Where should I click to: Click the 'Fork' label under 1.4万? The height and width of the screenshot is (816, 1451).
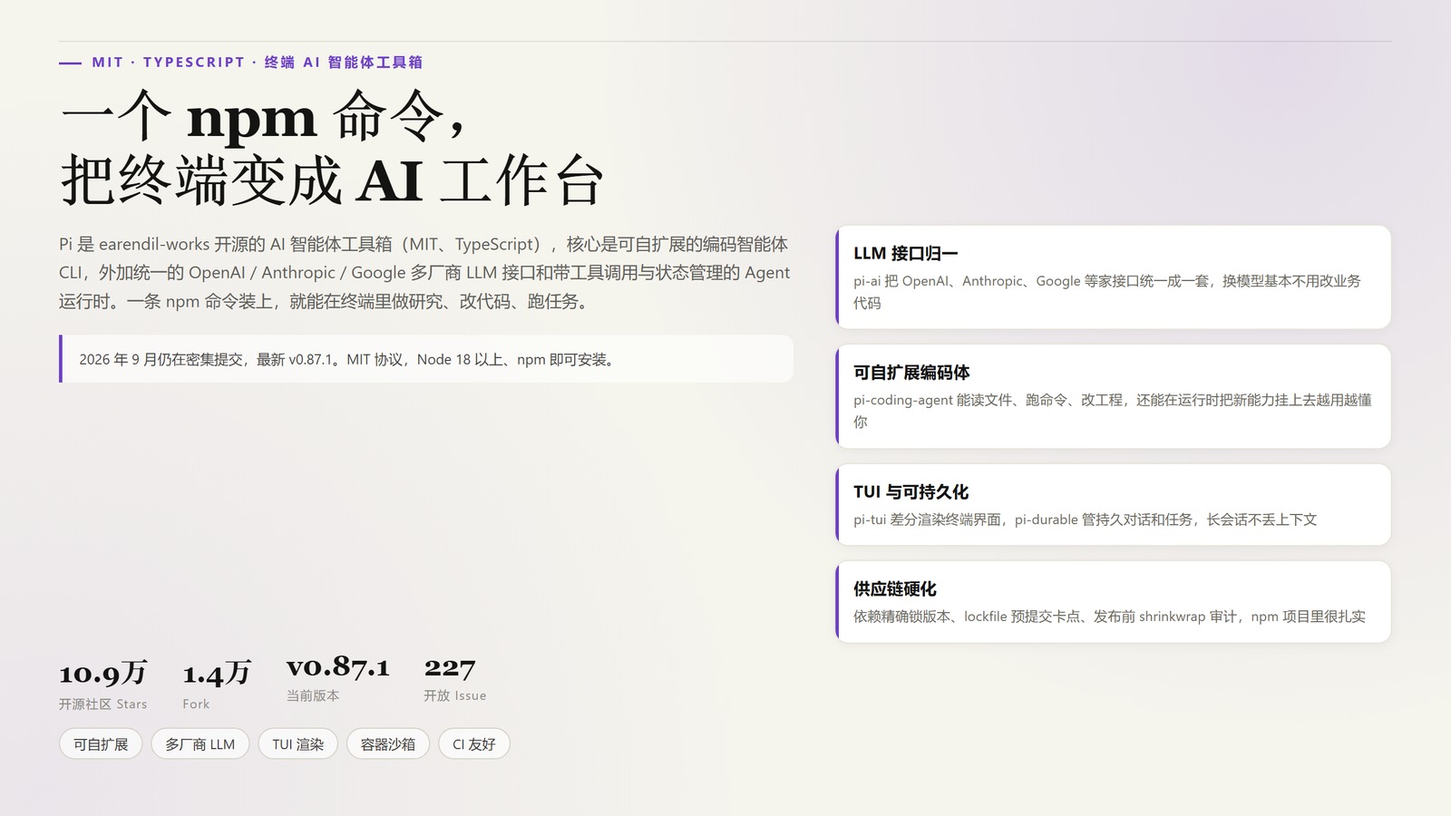[x=196, y=704]
